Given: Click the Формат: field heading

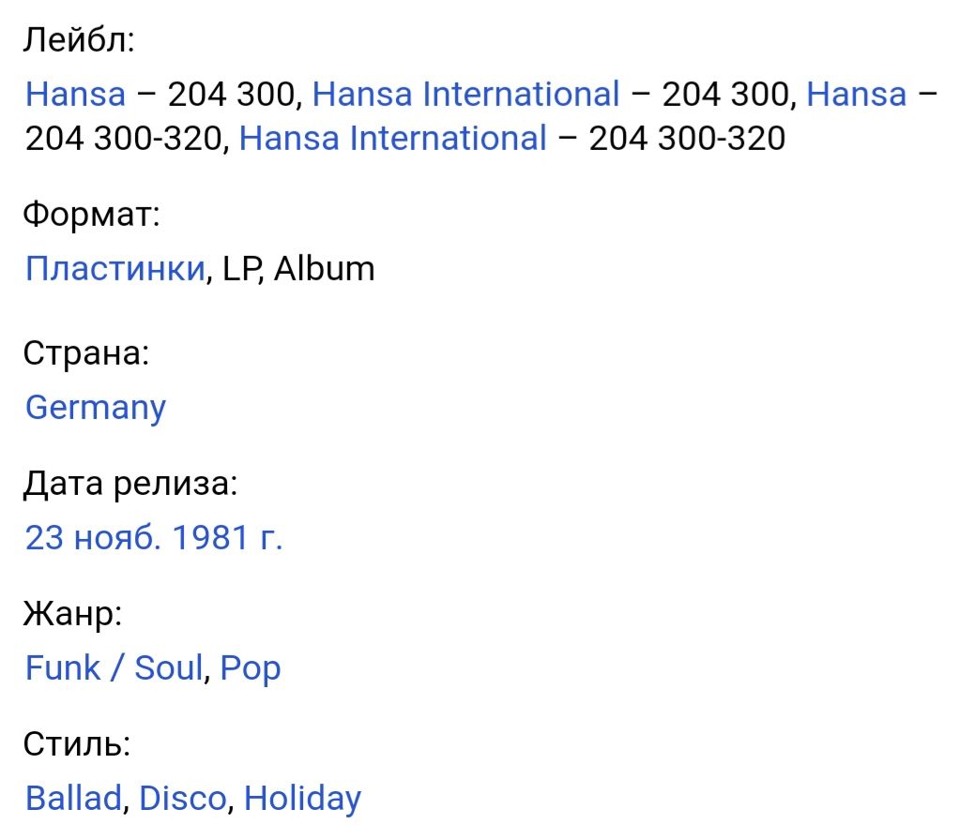Looking at the screenshot, I should [x=92, y=215].
